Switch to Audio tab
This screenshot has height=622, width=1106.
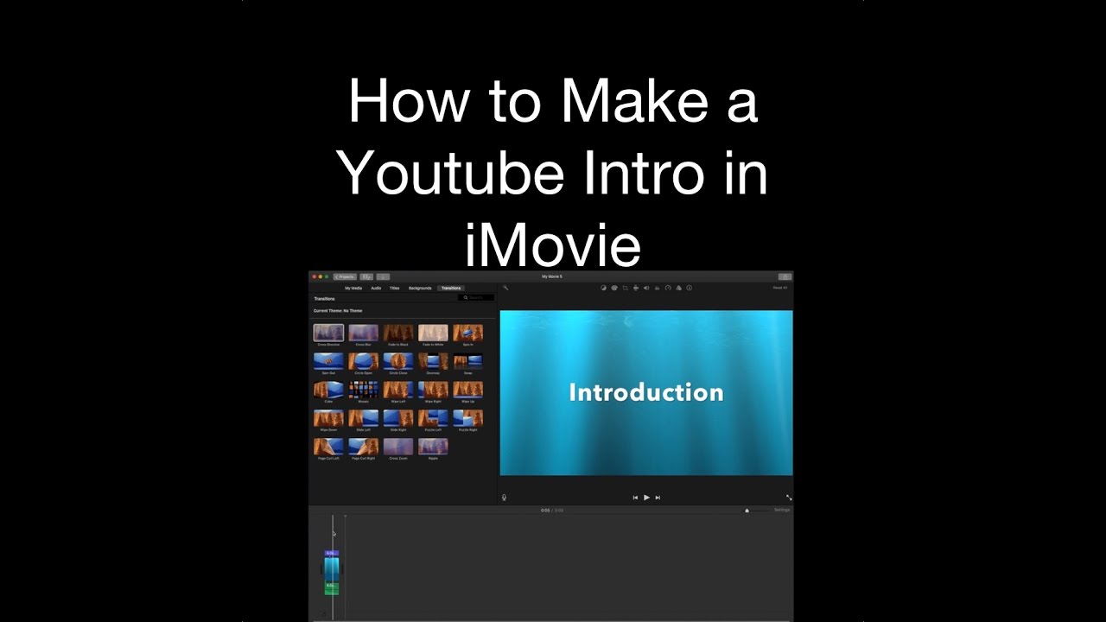[x=376, y=288]
